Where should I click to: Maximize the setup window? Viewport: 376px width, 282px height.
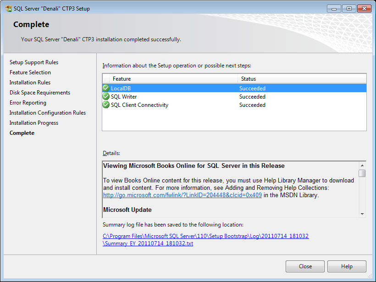[x=349, y=9]
